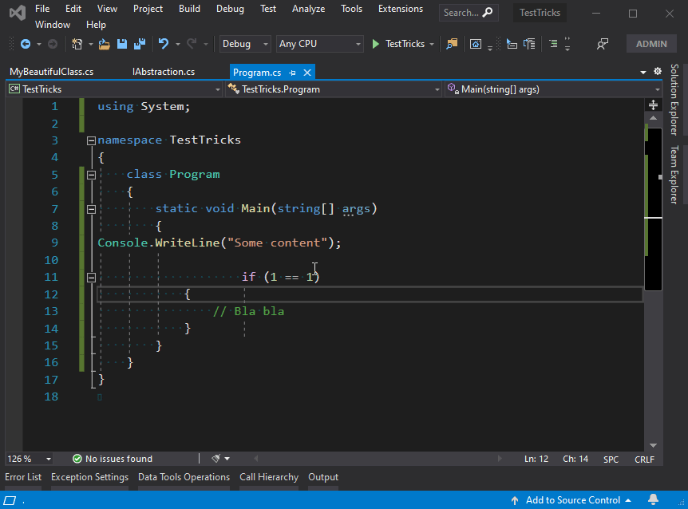Open notifications bell in status bar
Viewport: 688px width, 509px height.
[653, 499]
